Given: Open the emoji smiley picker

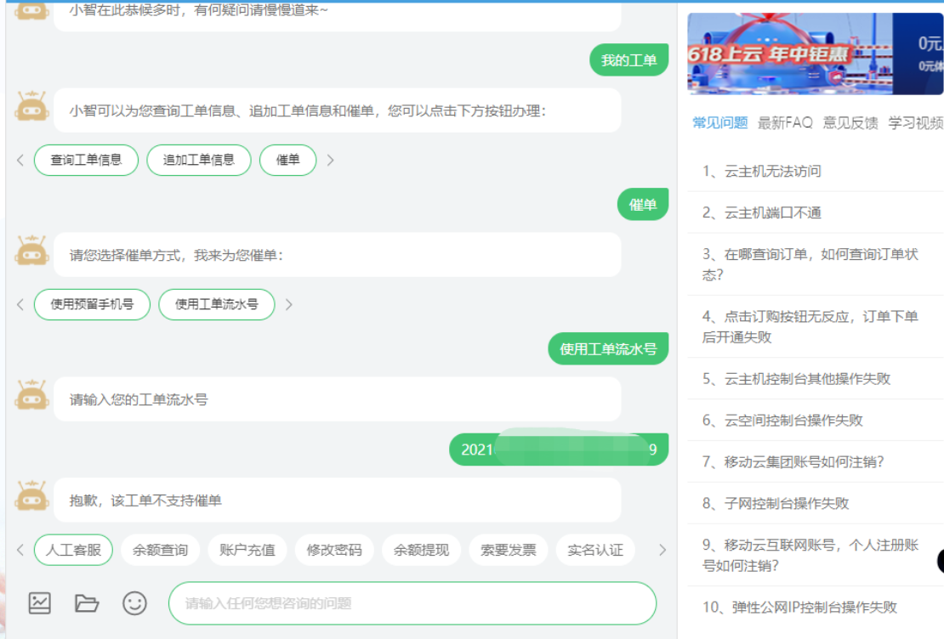Looking at the screenshot, I should pos(134,602).
